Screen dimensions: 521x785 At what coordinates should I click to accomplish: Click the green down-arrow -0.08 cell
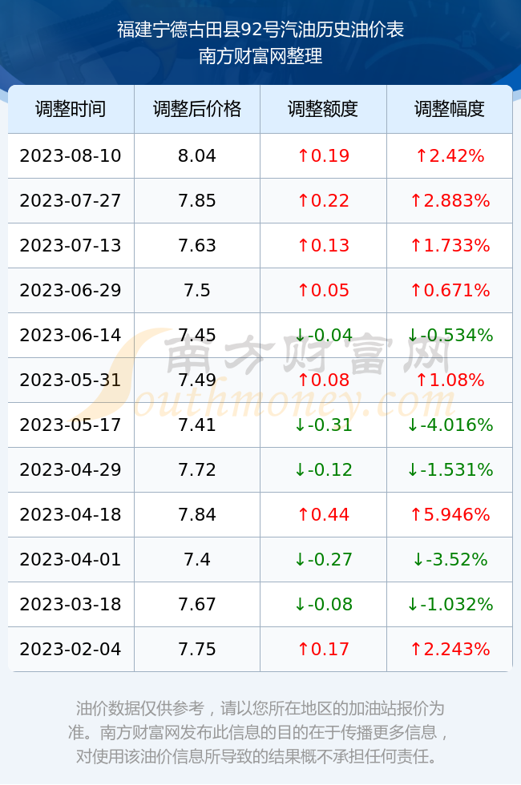[323, 604]
